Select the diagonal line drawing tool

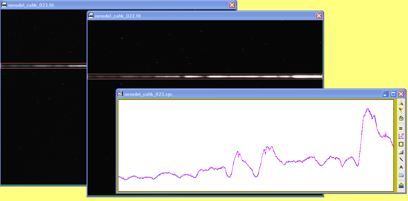[401, 160]
